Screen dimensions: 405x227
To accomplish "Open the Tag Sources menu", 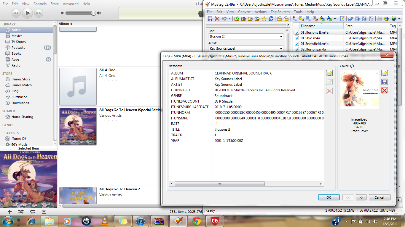I will (x=280, y=12).
